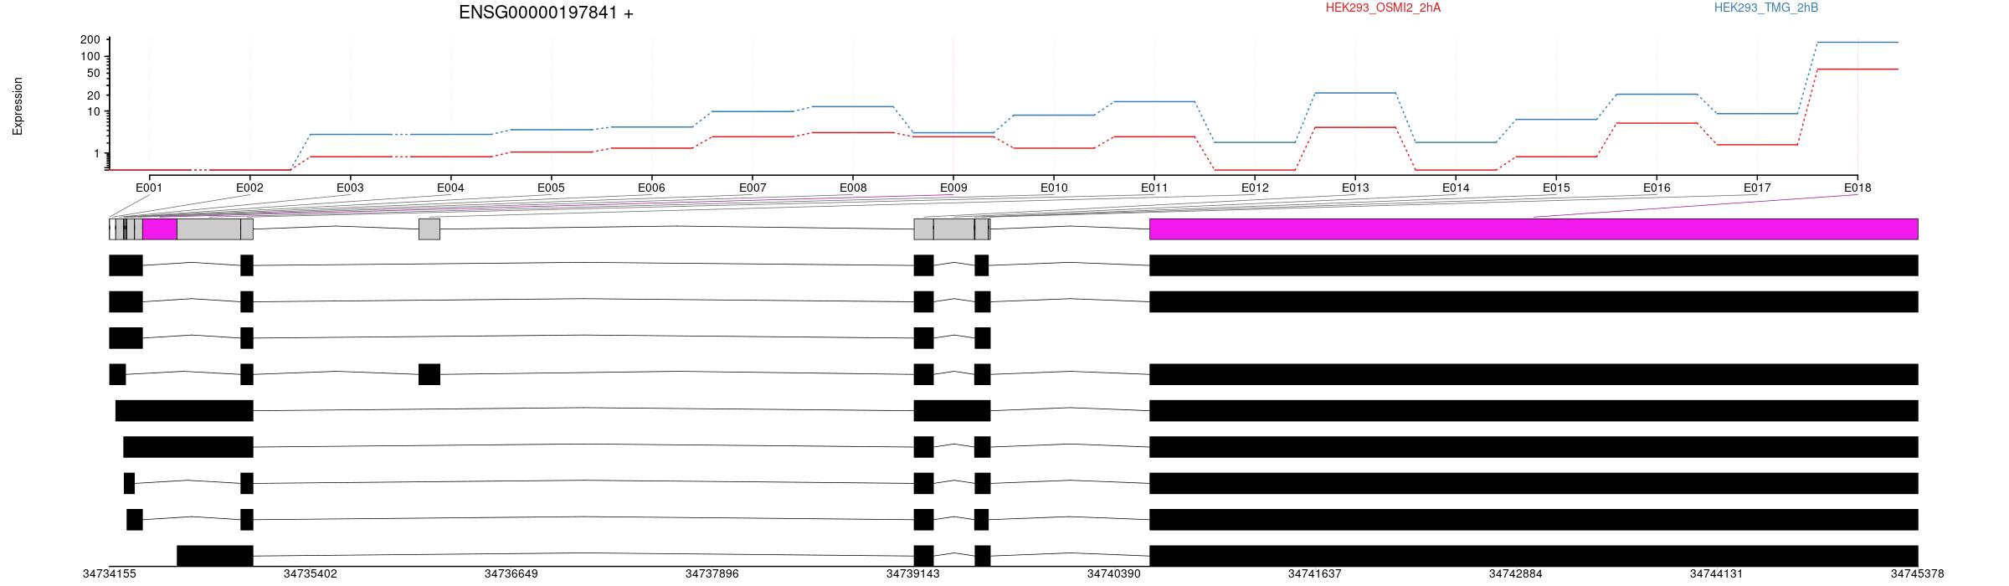The height and width of the screenshot is (586, 2009).
Task: Click the blue expression line at E018
Action: coord(1857,42)
